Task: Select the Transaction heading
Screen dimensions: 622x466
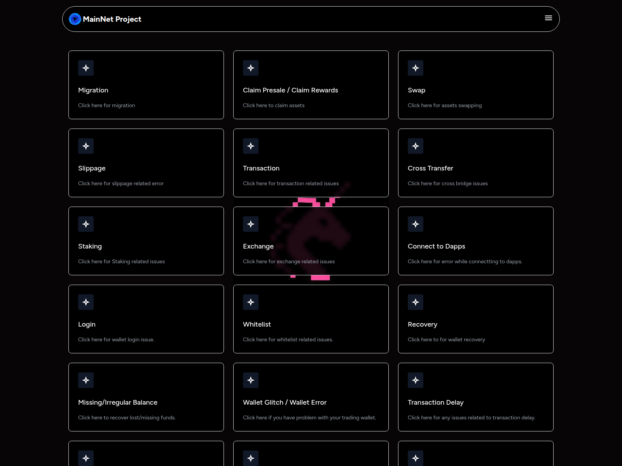Action: click(261, 168)
